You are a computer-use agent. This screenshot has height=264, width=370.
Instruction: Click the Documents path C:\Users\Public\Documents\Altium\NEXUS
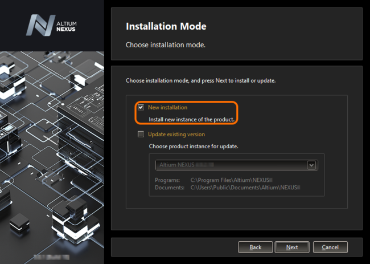pyautogui.click(x=245, y=188)
